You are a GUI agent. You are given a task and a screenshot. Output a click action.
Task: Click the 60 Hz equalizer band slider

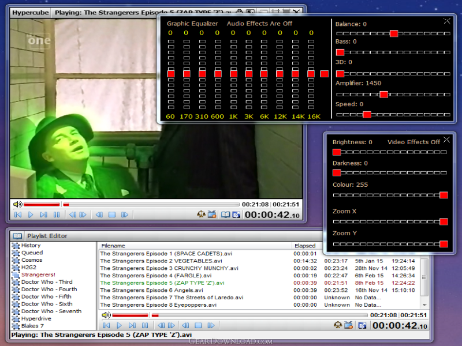pos(171,74)
